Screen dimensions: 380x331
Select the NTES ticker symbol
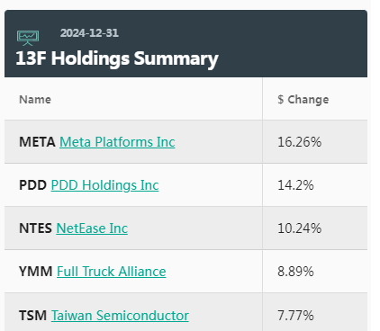click(x=35, y=228)
